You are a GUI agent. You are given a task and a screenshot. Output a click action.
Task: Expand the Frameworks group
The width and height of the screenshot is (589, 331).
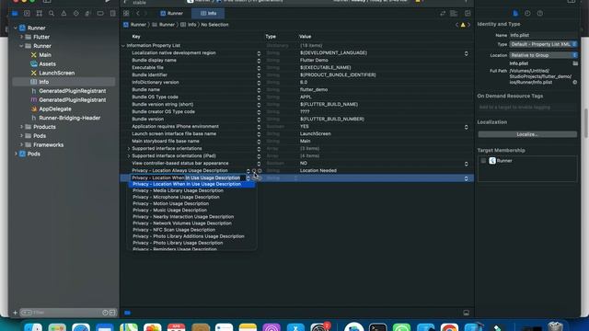21,145
